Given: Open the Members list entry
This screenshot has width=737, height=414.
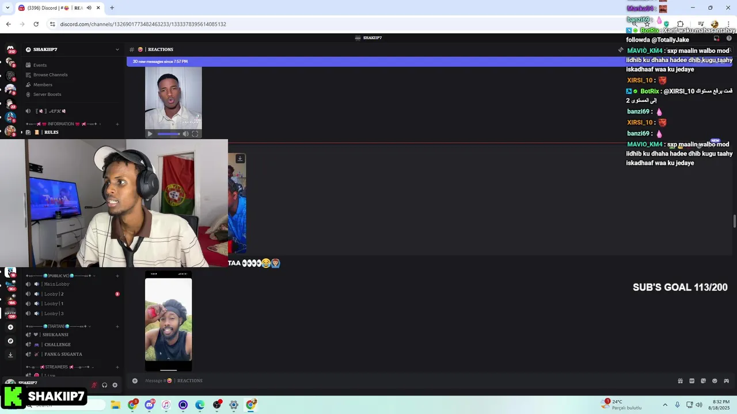Looking at the screenshot, I should (43, 85).
